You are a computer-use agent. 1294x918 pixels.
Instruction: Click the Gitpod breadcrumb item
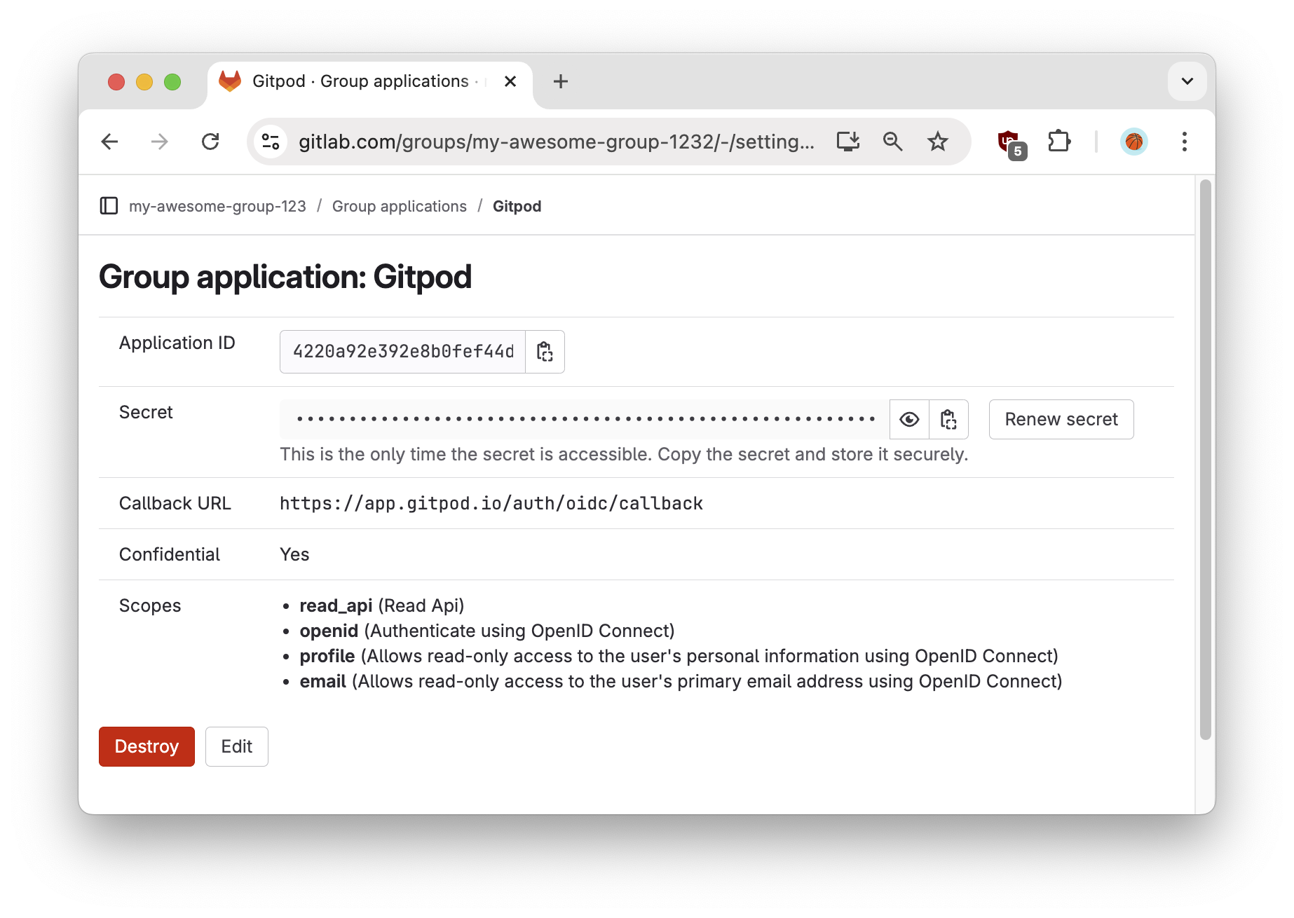click(517, 206)
